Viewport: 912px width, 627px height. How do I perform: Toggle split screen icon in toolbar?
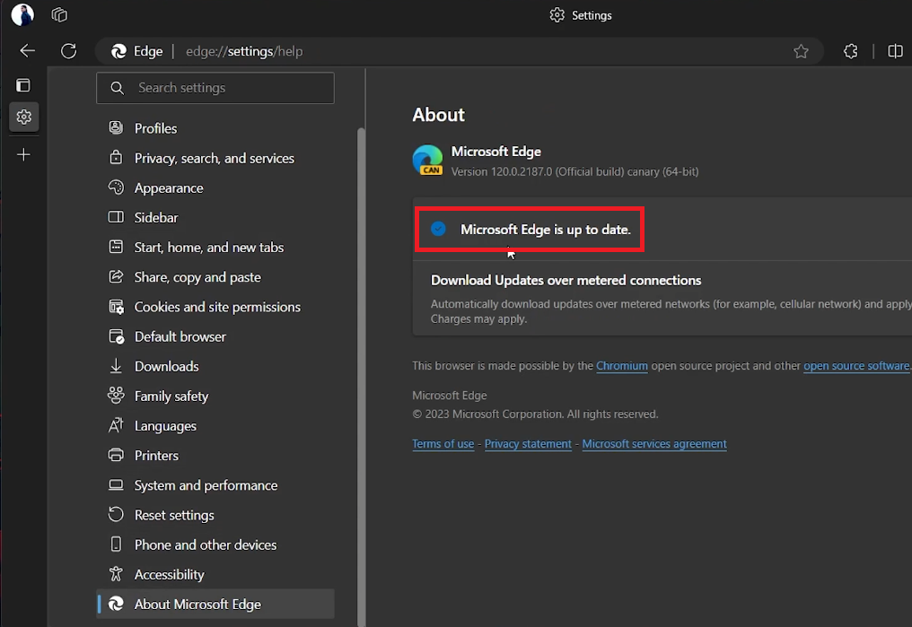tap(895, 51)
